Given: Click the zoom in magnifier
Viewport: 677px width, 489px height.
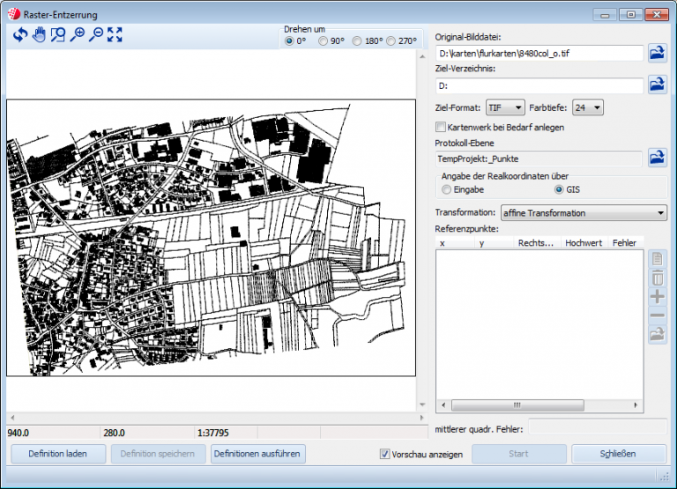Looking at the screenshot, I should coord(78,34).
